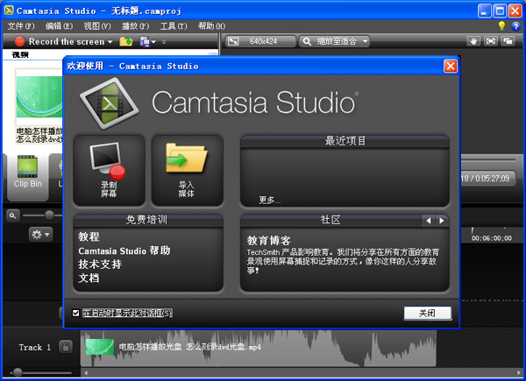
Task: Open the timeline gear settings dropdown
Action: click(x=40, y=235)
